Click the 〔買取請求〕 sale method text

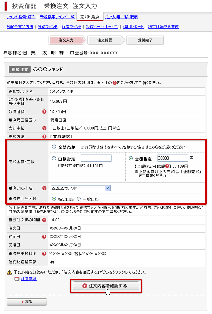click(x=61, y=136)
